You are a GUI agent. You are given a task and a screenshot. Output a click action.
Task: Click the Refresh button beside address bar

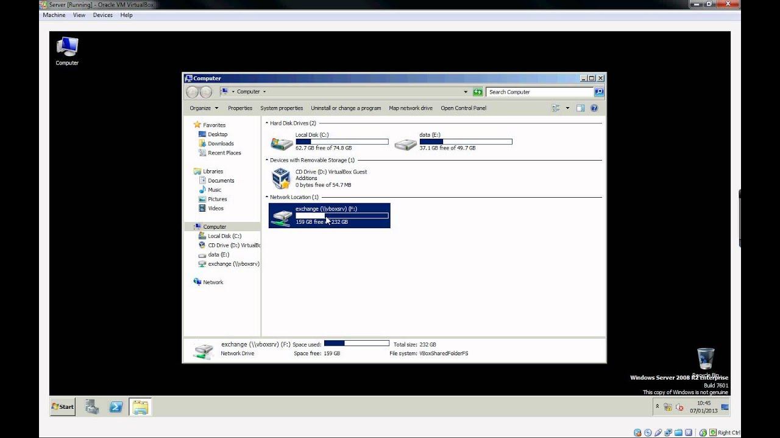click(x=478, y=92)
